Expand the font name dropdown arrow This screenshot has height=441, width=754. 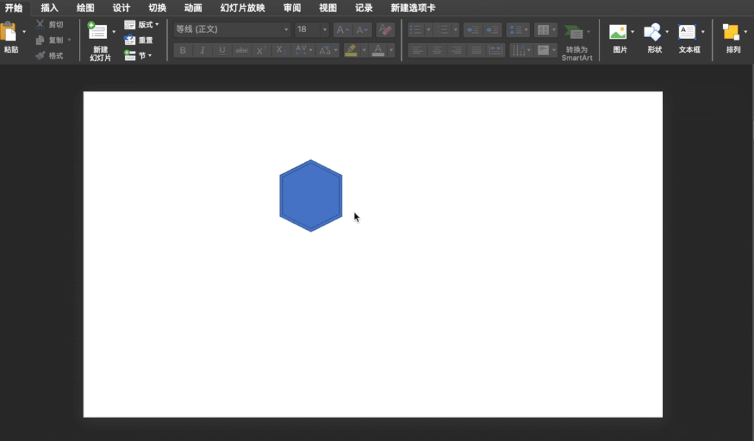[286, 29]
